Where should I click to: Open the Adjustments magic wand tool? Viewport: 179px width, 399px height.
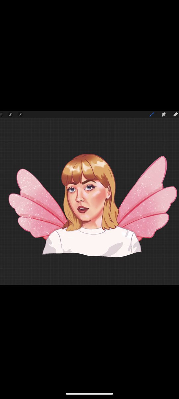(x=1, y=114)
